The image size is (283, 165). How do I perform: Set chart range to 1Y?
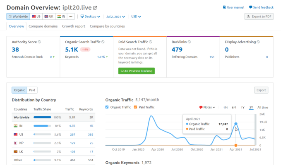click(x=242, y=107)
